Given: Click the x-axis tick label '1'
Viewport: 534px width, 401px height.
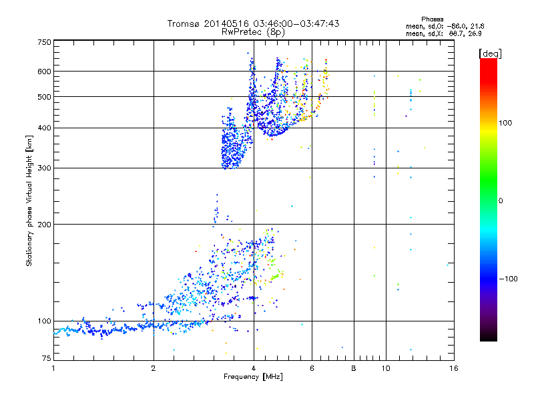Looking at the screenshot, I should click(53, 368).
